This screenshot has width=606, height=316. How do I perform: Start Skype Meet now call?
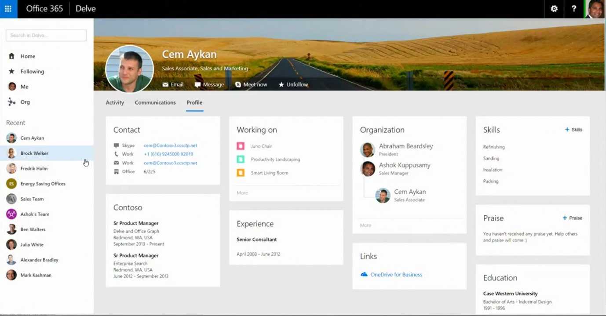click(x=251, y=84)
